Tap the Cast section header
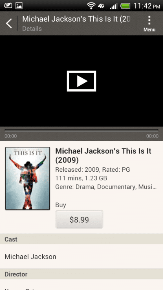This screenshot has width=163, height=290. (81, 239)
